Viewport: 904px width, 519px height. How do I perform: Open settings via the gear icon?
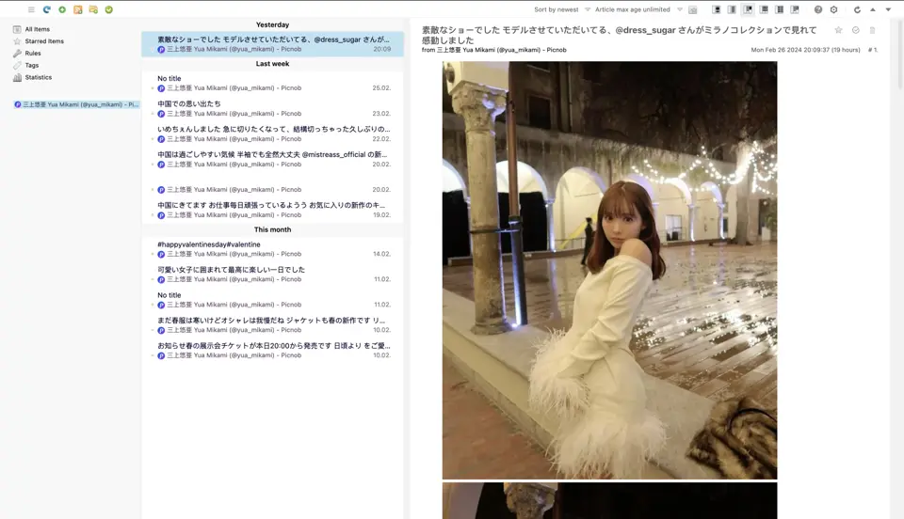pyautogui.click(x=833, y=9)
